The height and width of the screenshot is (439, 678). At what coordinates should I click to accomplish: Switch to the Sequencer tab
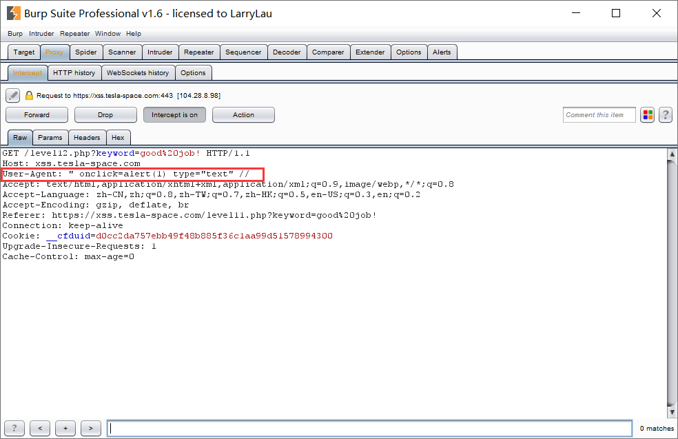243,52
